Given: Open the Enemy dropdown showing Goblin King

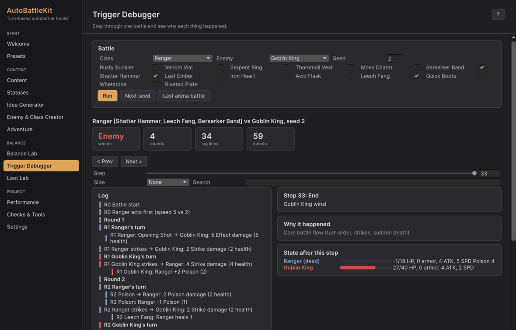Looking at the screenshot, I should [x=299, y=58].
